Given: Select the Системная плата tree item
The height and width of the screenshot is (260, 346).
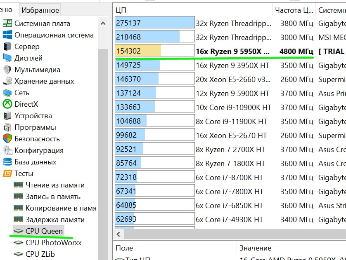Looking at the screenshot, I should (x=42, y=23).
